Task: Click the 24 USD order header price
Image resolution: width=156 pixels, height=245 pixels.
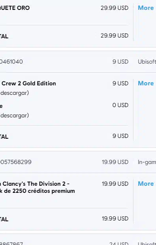Action: pos(119,243)
